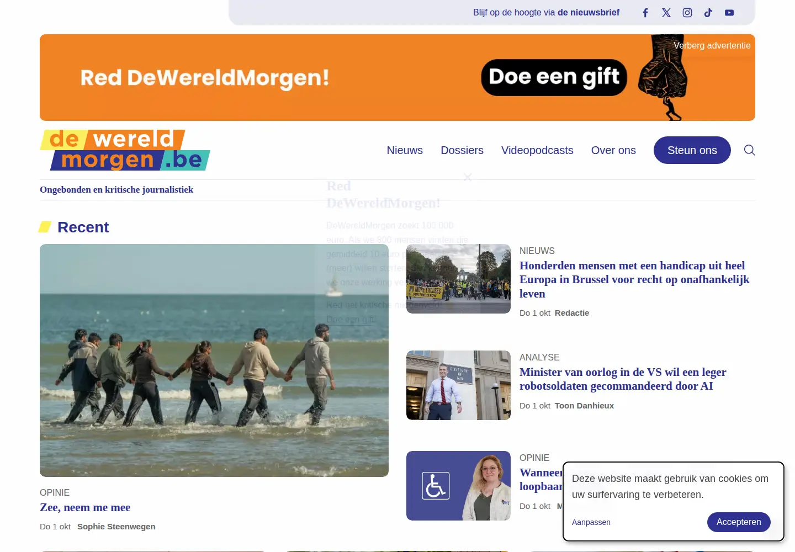View author Toon Danhieux

point(584,406)
